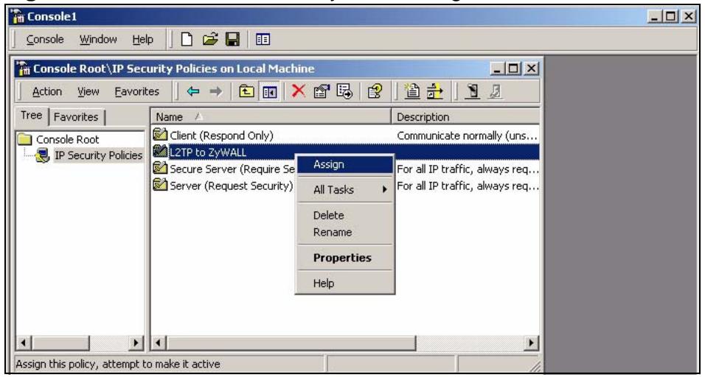705x377 pixels.
Task: Click the Console Root child window title icon
Action: [x=24, y=68]
